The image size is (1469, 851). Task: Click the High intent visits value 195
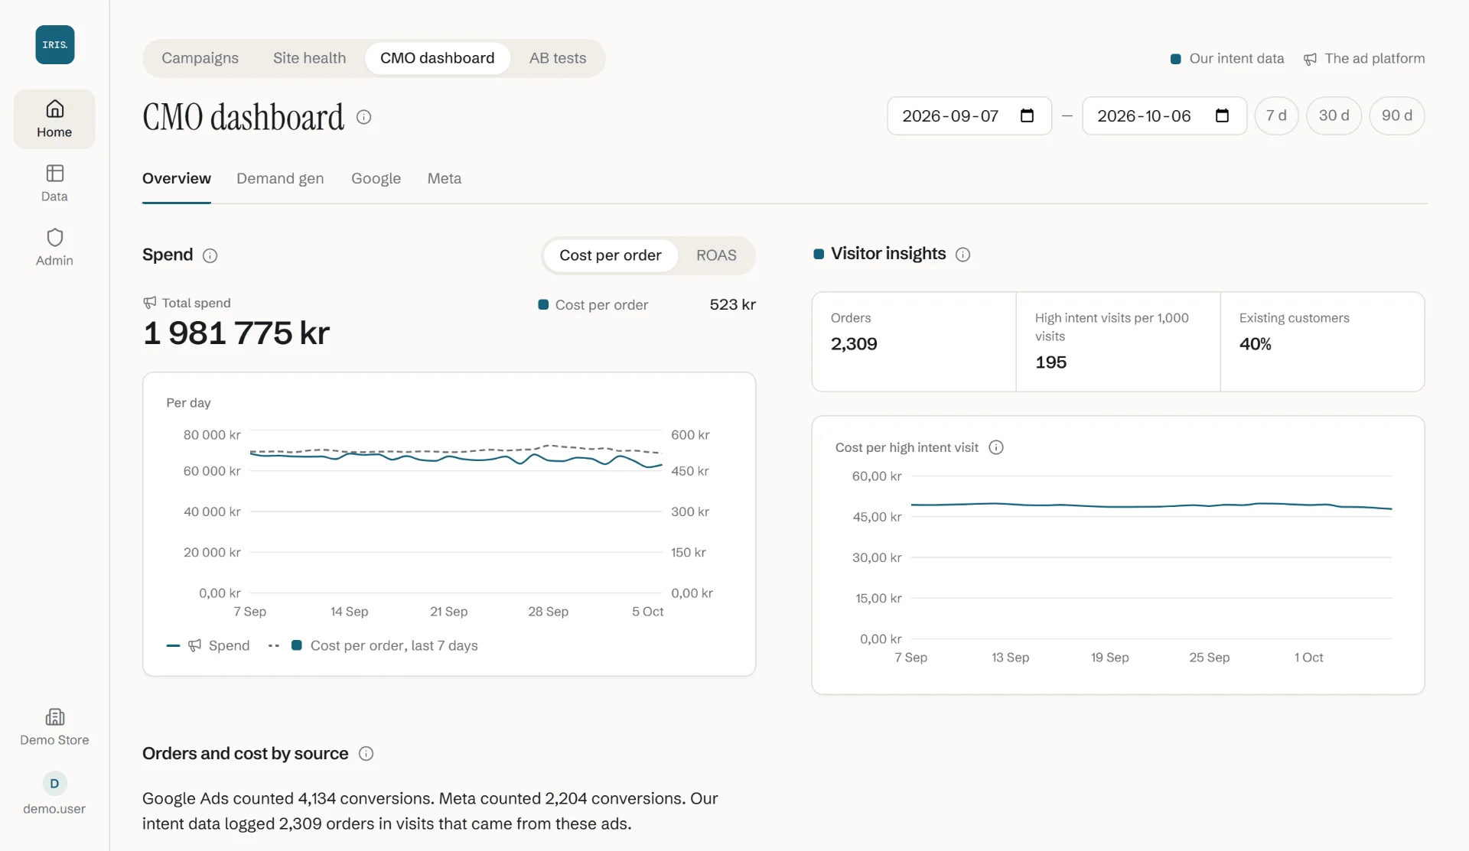[1050, 362]
